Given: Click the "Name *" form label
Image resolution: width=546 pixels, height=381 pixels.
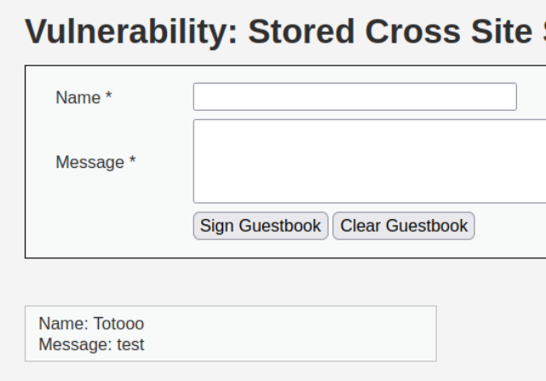Looking at the screenshot, I should [x=83, y=98].
